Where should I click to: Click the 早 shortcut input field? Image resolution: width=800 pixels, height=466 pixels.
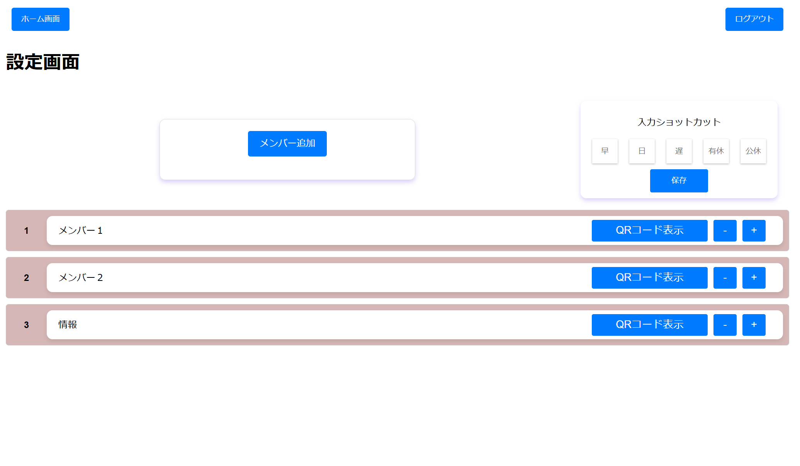(x=605, y=151)
